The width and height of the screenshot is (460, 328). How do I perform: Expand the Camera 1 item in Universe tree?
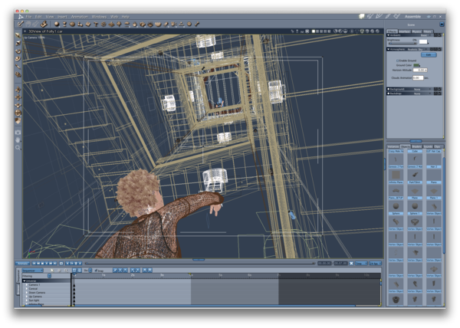(x=27, y=284)
